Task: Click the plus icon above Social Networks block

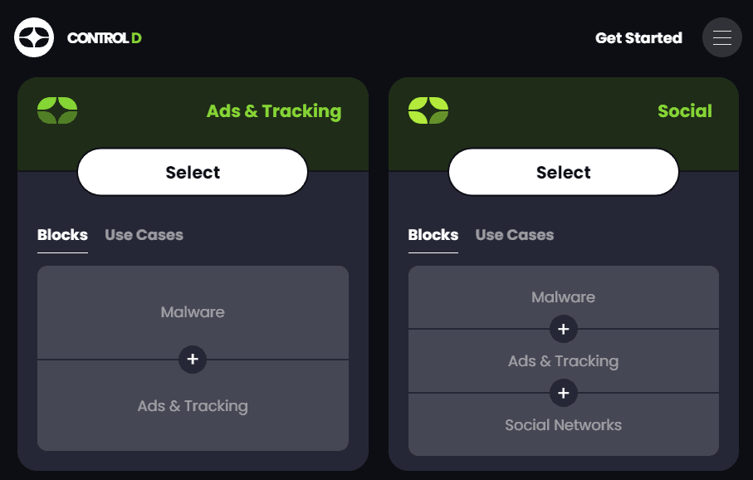Action: (564, 393)
